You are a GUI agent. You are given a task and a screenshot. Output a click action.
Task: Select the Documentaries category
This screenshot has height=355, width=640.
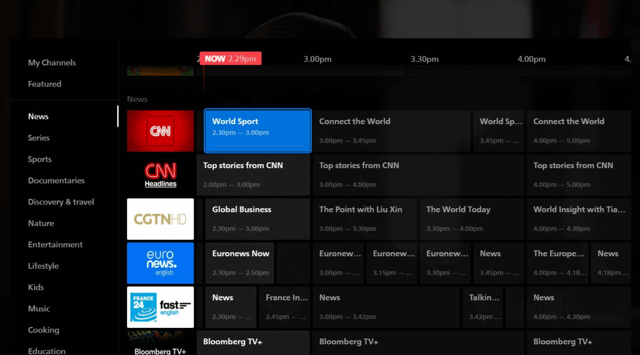pos(57,180)
